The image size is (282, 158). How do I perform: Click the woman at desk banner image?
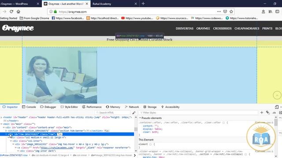pos(61,75)
